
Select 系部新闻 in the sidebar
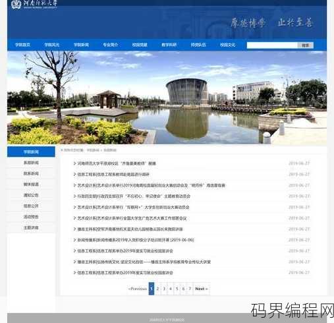[31, 163]
